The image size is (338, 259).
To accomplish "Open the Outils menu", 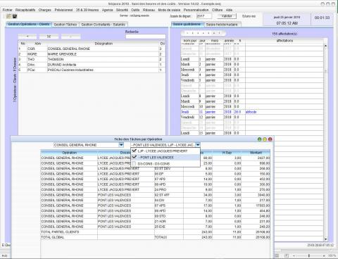I will 135,10.
